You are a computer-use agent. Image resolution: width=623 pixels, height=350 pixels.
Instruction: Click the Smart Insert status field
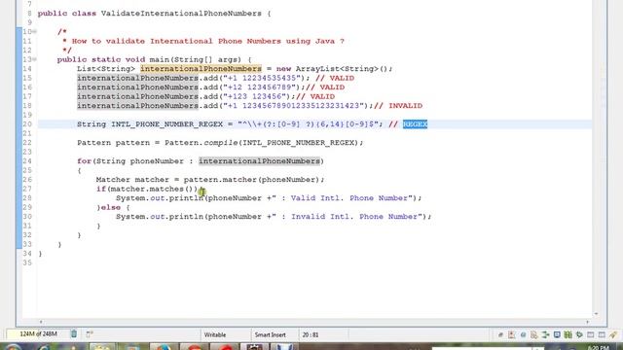[271, 334]
